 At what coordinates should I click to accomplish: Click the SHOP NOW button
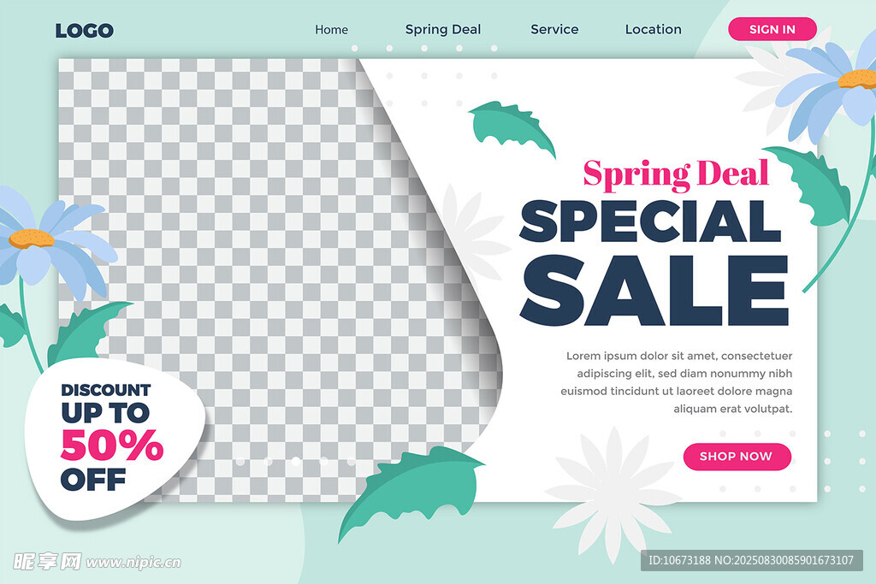click(737, 456)
